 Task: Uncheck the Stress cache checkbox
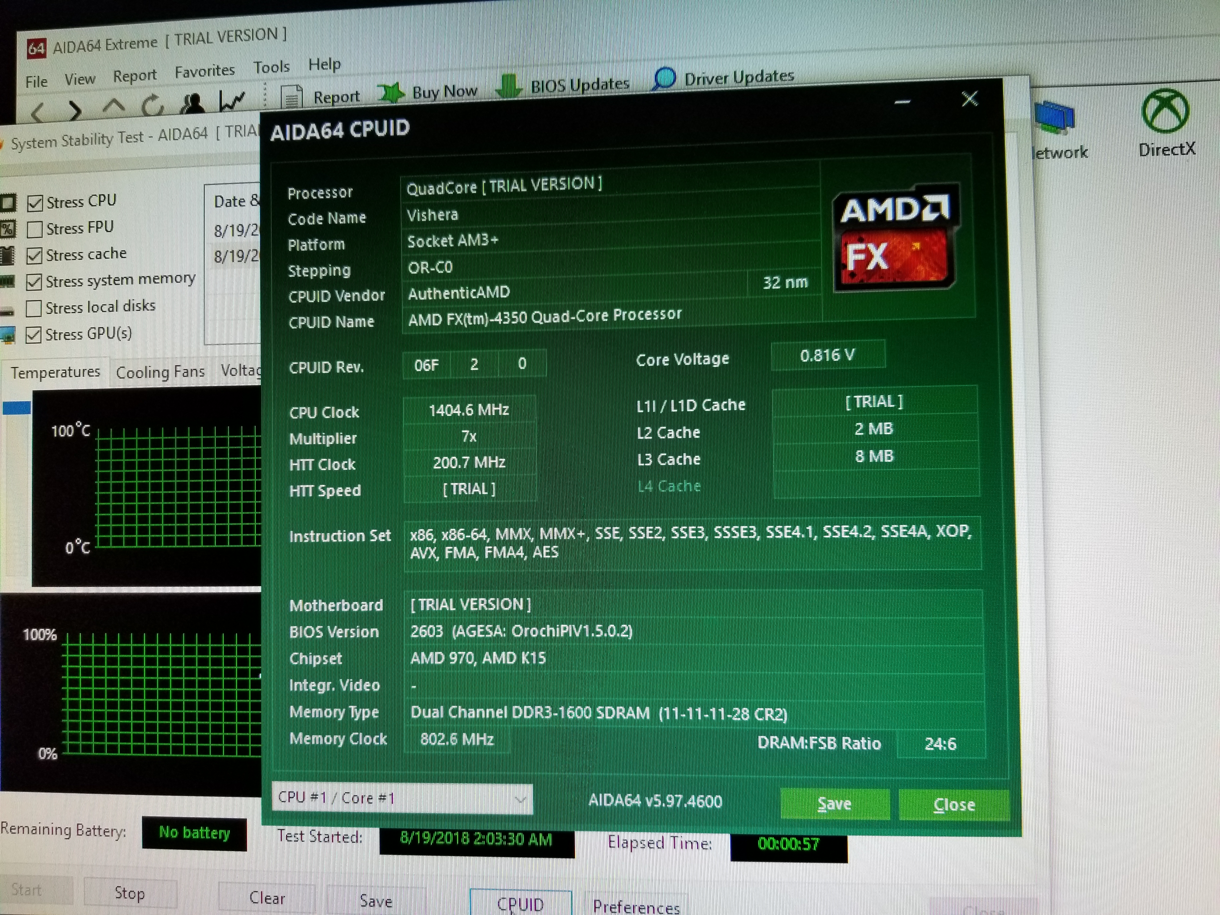(35, 256)
